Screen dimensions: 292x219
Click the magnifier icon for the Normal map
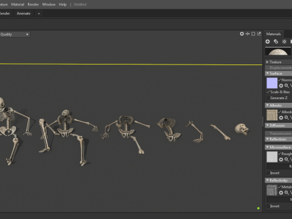[x=287, y=86]
